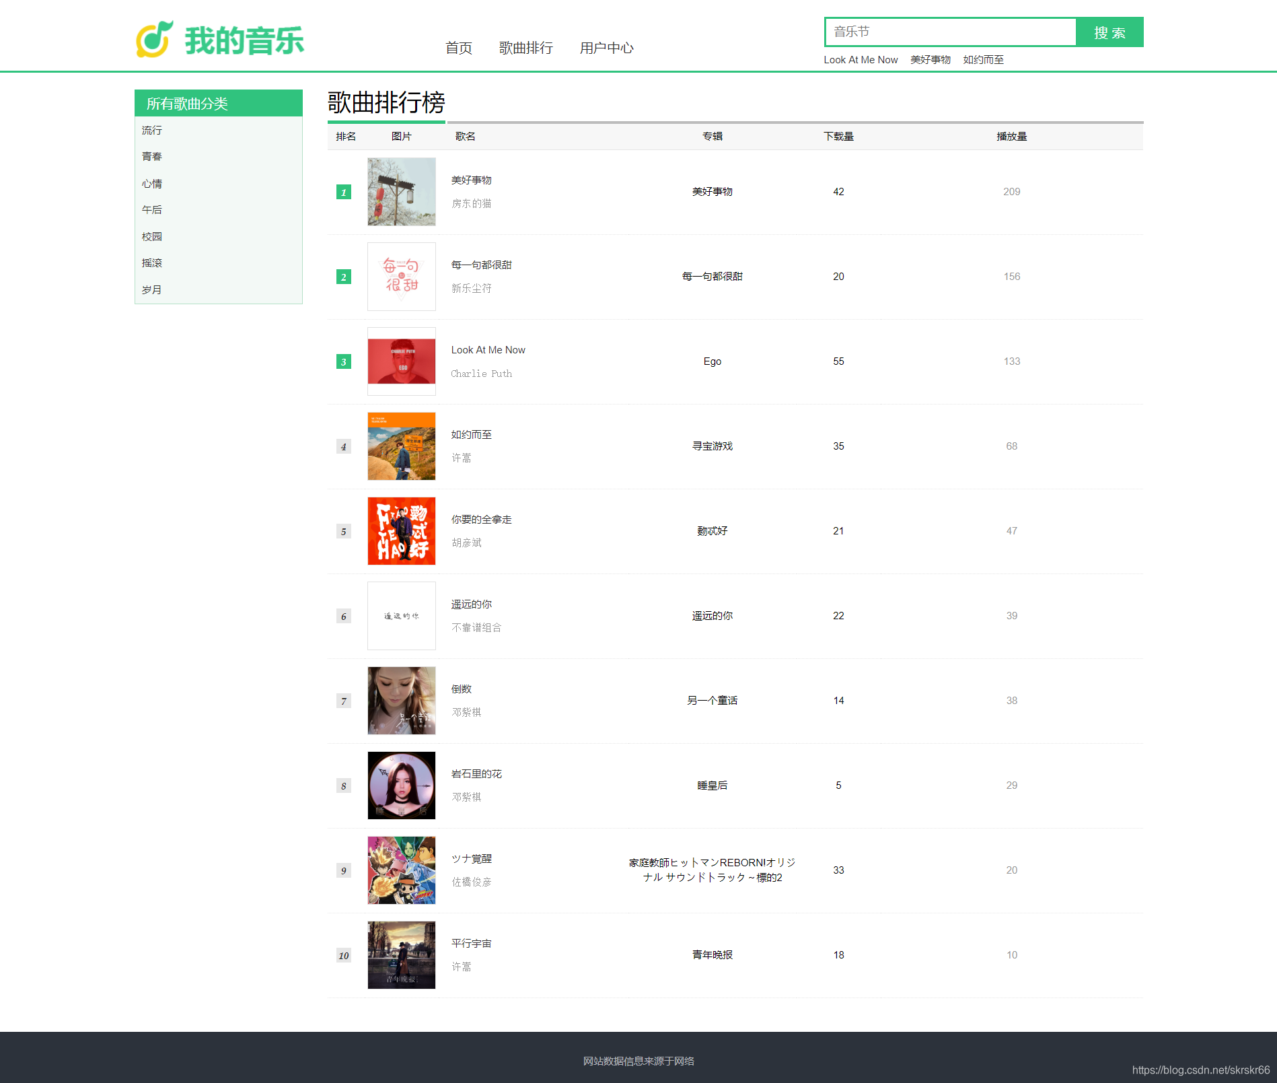Open album cover thumbnail for 每一句都很甜
Image resolution: width=1277 pixels, height=1083 pixels.
point(402,277)
